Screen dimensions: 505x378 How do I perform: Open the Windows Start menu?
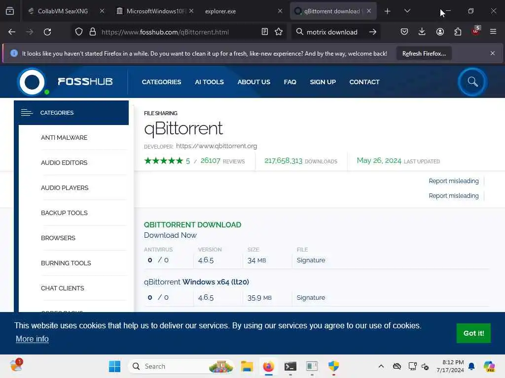click(x=114, y=366)
